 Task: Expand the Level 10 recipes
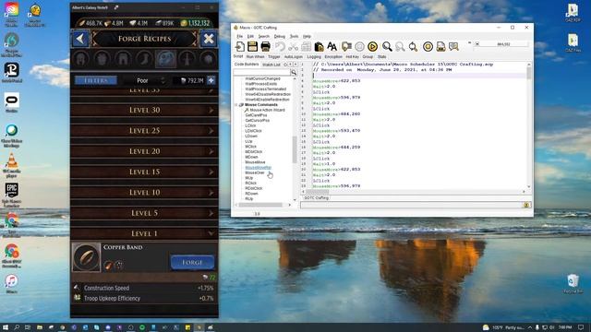144,193
